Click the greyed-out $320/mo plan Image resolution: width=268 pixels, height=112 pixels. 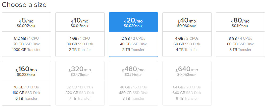80,83
